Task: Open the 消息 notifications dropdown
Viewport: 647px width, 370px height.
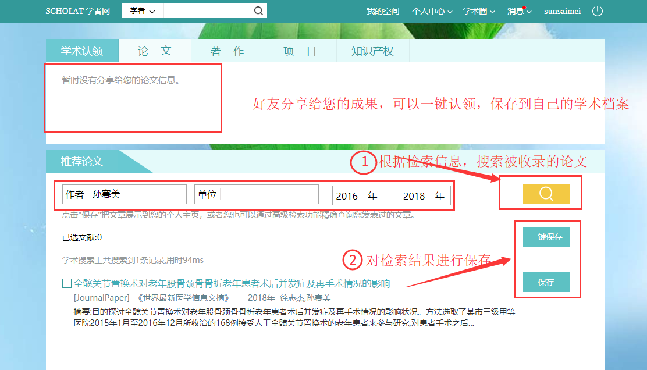Action: coord(519,11)
